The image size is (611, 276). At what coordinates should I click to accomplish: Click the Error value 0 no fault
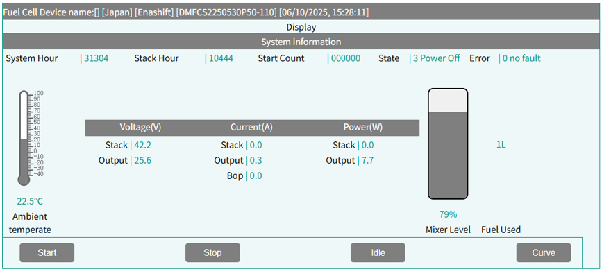(521, 58)
